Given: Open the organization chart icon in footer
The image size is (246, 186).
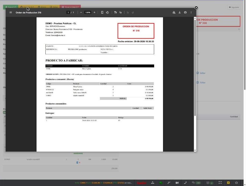Looking at the screenshot, I should click(x=153, y=183).
